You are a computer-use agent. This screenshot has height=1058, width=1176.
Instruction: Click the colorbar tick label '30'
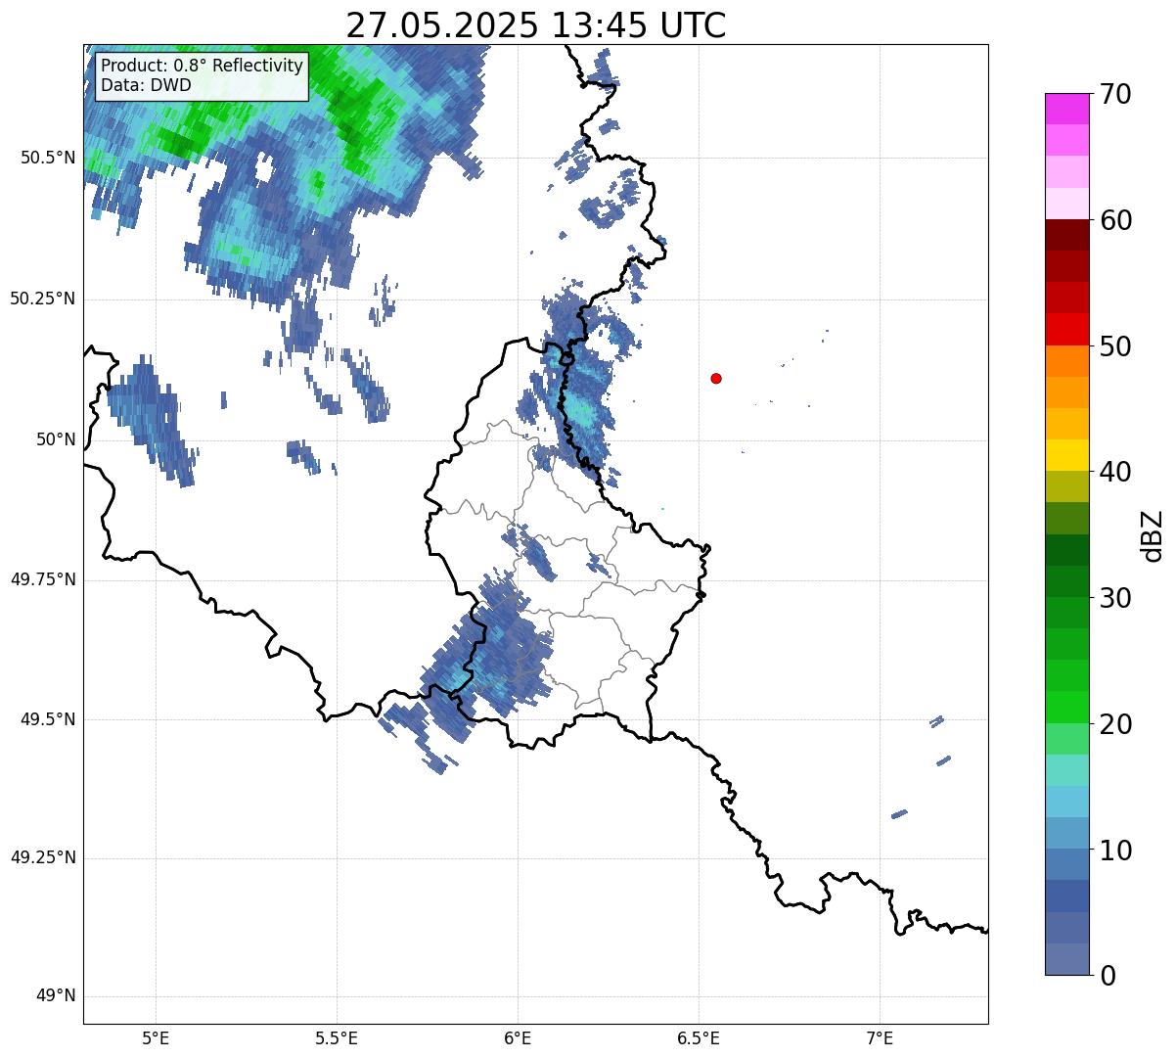click(x=1115, y=599)
